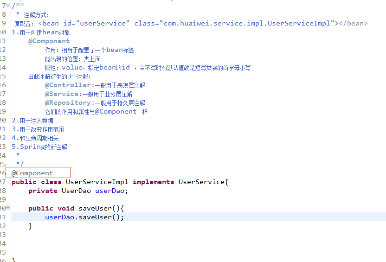Click the UserDao type name on line 28
The image size is (386, 262).
(x=76, y=191)
